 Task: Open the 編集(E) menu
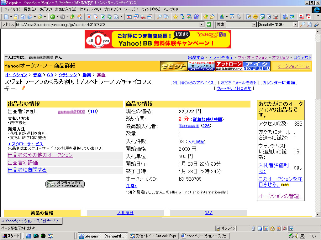point(30,9)
